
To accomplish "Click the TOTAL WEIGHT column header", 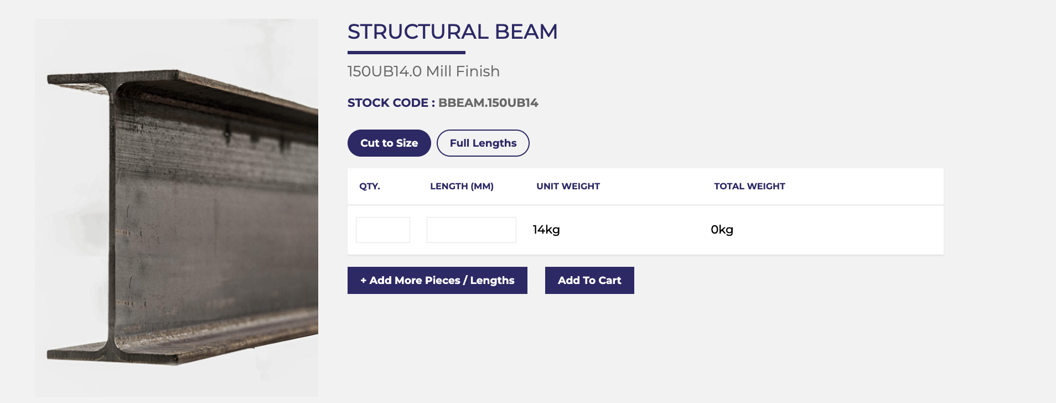I will coord(749,186).
